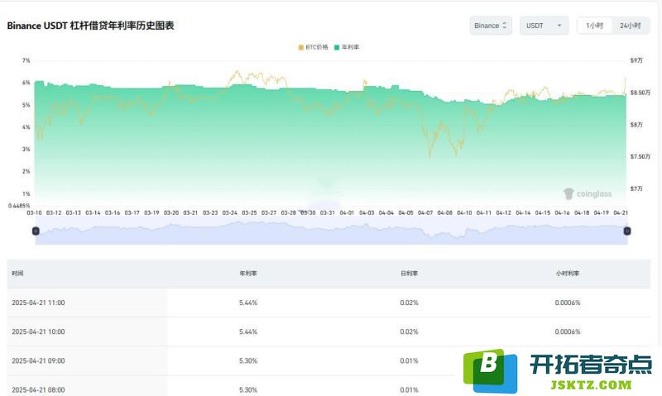Click the 7% left axis label
Viewport: 662px width, 396px height.
[x=26, y=60]
